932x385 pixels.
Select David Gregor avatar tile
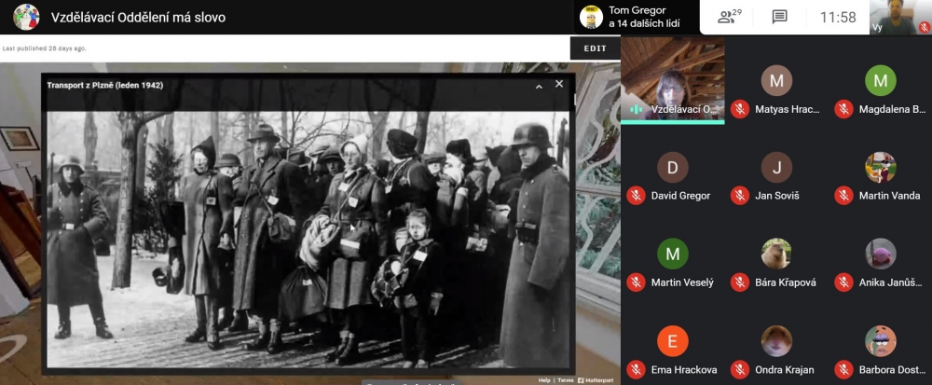(672, 168)
